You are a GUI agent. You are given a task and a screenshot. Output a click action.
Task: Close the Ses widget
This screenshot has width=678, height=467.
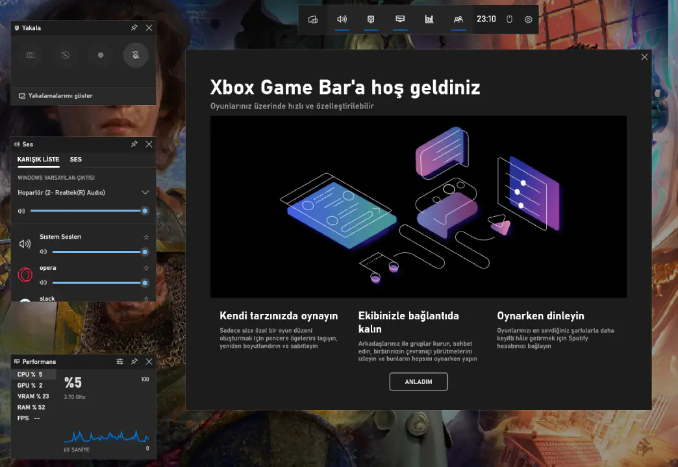(x=149, y=144)
